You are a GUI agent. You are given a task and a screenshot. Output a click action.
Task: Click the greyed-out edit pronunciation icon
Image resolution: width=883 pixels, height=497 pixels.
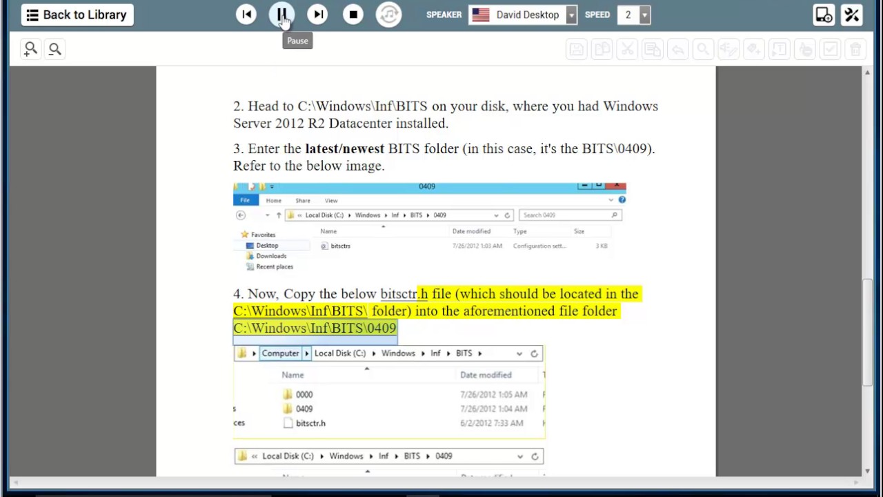728,49
